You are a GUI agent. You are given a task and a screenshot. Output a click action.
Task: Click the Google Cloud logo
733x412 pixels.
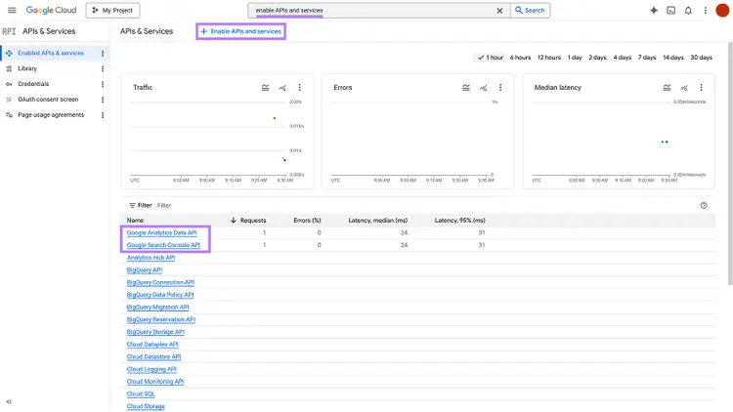pyautogui.click(x=51, y=10)
